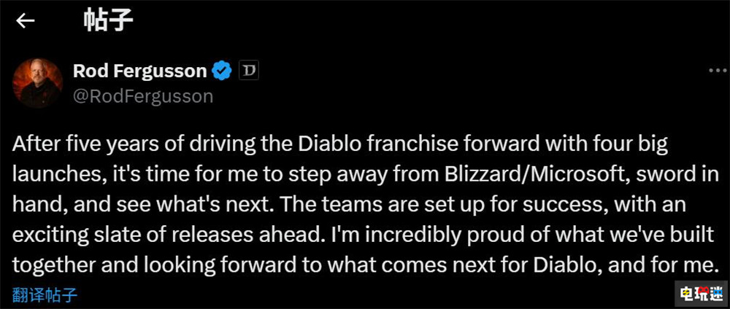
Task: Open Rod Fergusson's profile avatar
Action: (36, 82)
